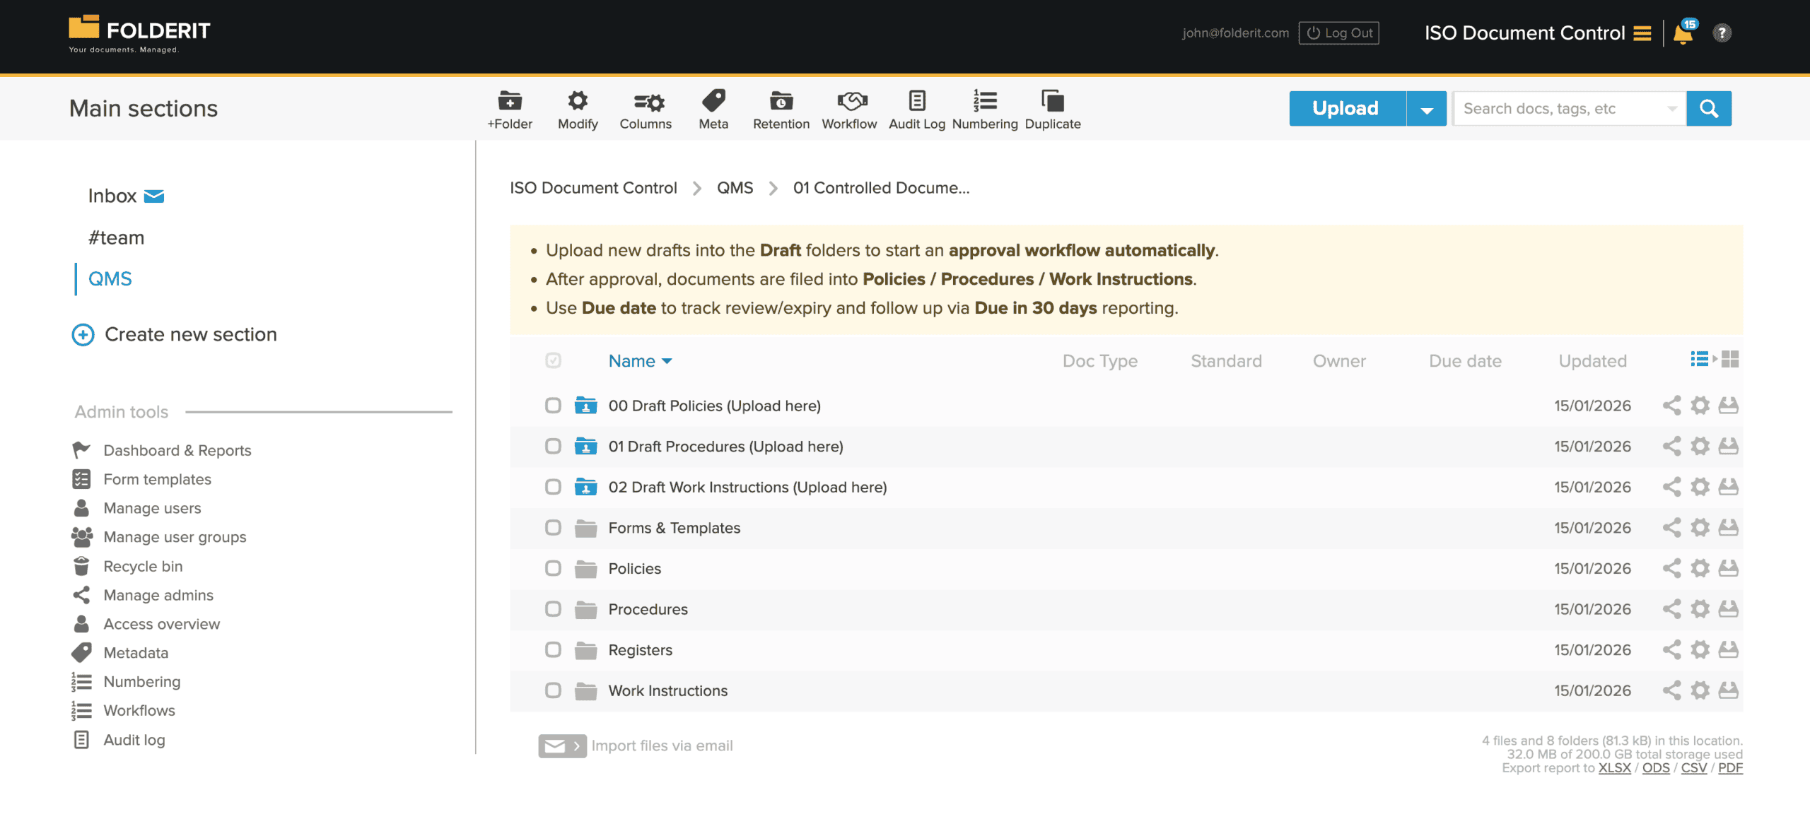Expand the Upload button dropdown arrow
This screenshot has height=831, width=1810.
click(1427, 109)
